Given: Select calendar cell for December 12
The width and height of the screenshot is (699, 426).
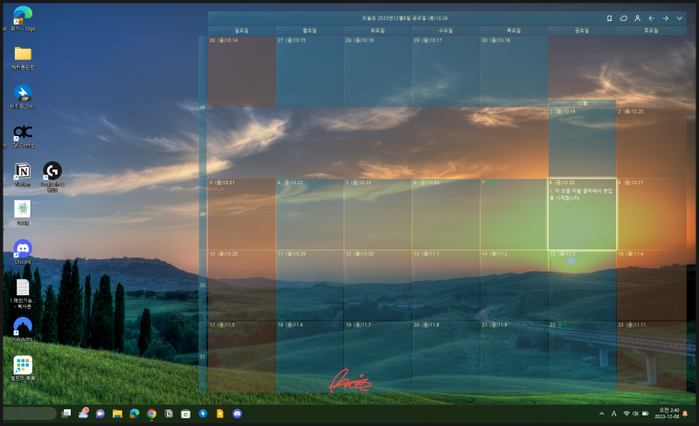Looking at the screenshot, I should coord(378,285).
